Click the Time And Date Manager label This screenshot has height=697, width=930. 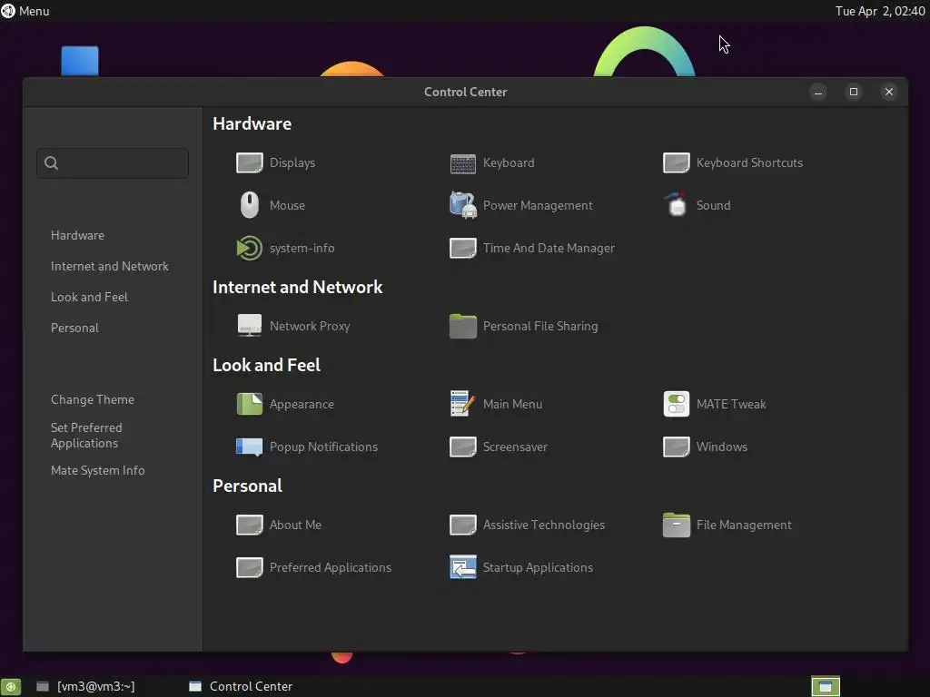point(549,249)
